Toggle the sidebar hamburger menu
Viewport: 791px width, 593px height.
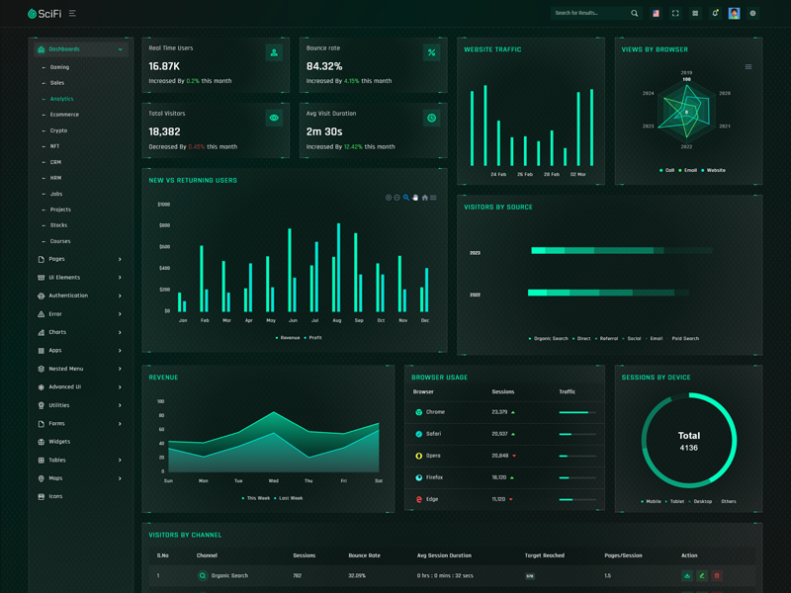(72, 14)
